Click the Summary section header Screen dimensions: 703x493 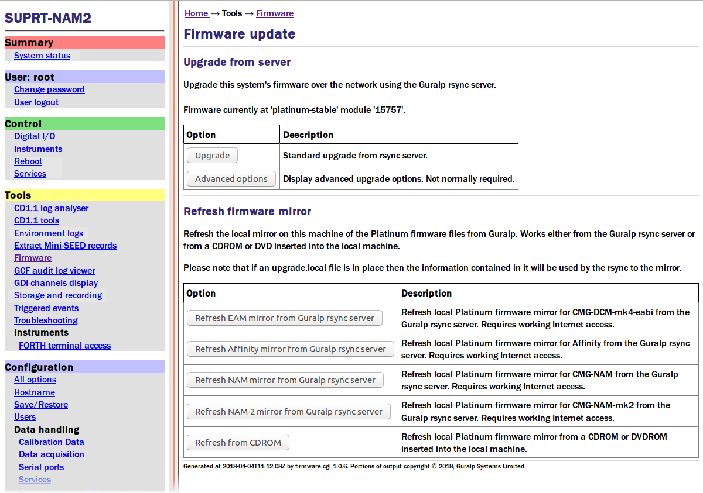coord(84,43)
